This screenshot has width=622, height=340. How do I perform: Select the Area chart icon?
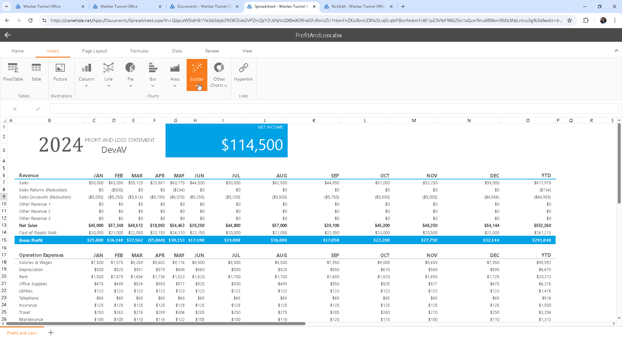click(175, 68)
